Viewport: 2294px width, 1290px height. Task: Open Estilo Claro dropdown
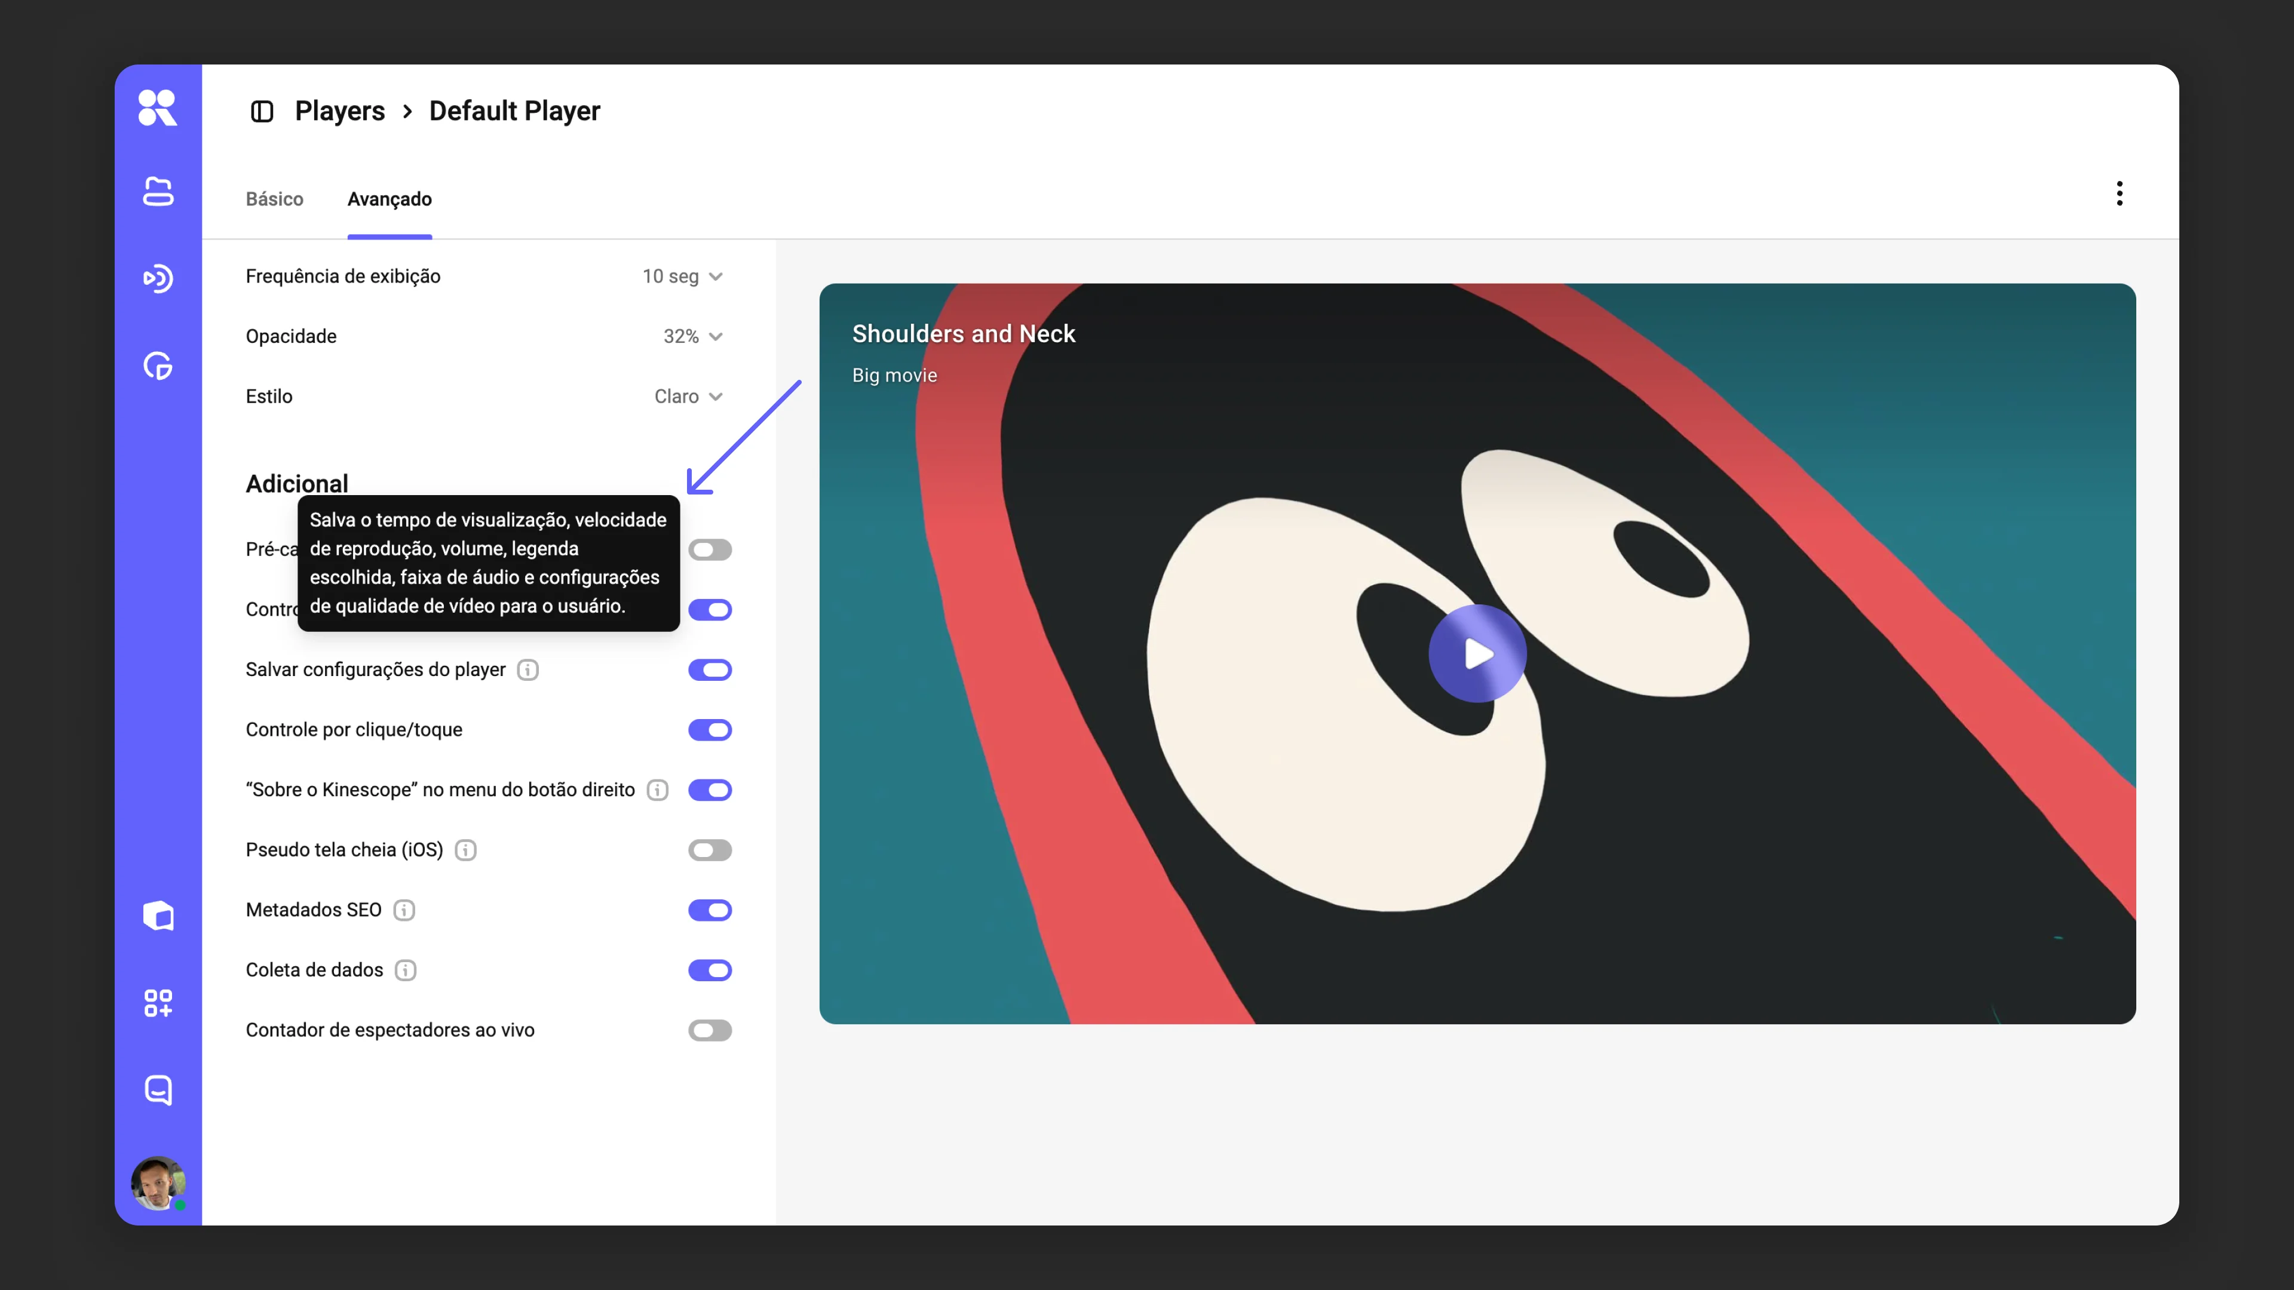[688, 396]
